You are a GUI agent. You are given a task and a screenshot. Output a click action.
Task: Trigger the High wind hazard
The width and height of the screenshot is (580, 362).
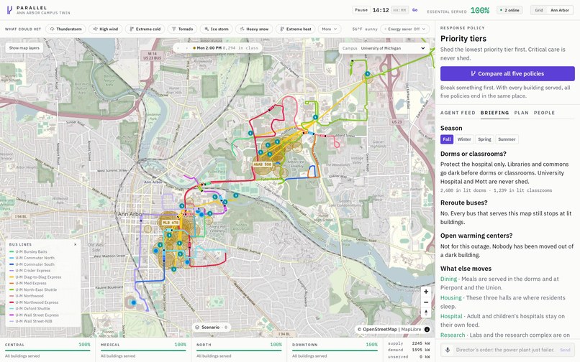pos(105,29)
